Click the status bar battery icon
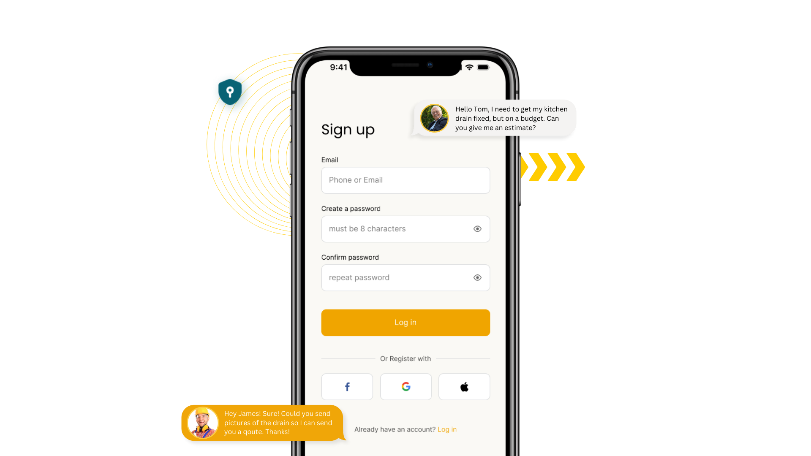This screenshot has height=456, width=811. (482, 68)
